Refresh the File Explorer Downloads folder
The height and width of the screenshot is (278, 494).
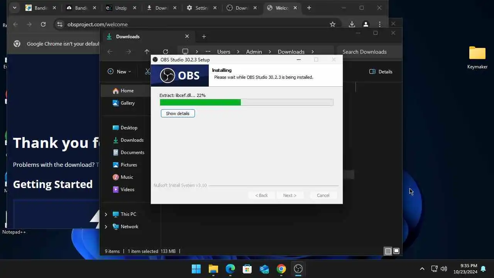tap(166, 52)
